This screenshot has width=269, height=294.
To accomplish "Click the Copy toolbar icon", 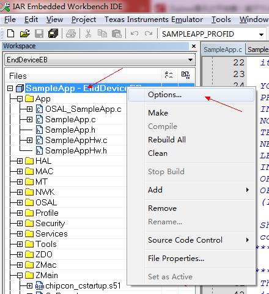I will pyautogui.click(x=102, y=34).
